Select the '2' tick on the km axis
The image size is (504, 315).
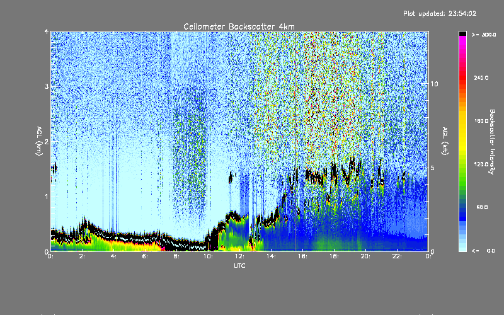(47, 141)
